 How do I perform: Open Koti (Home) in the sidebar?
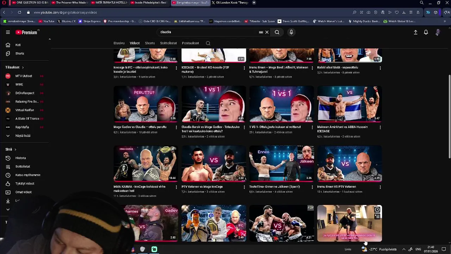pyautogui.click(x=18, y=45)
